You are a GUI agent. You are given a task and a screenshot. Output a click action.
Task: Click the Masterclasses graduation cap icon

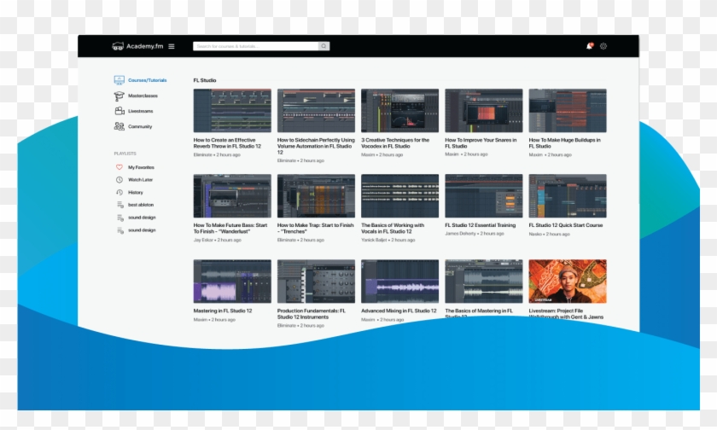tap(119, 96)
